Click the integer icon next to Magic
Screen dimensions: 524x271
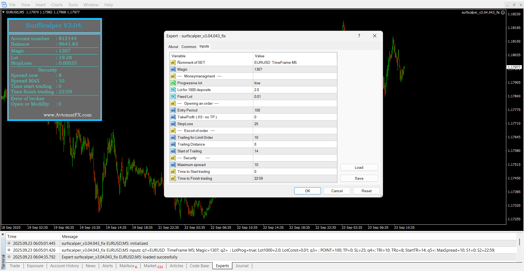173,69
